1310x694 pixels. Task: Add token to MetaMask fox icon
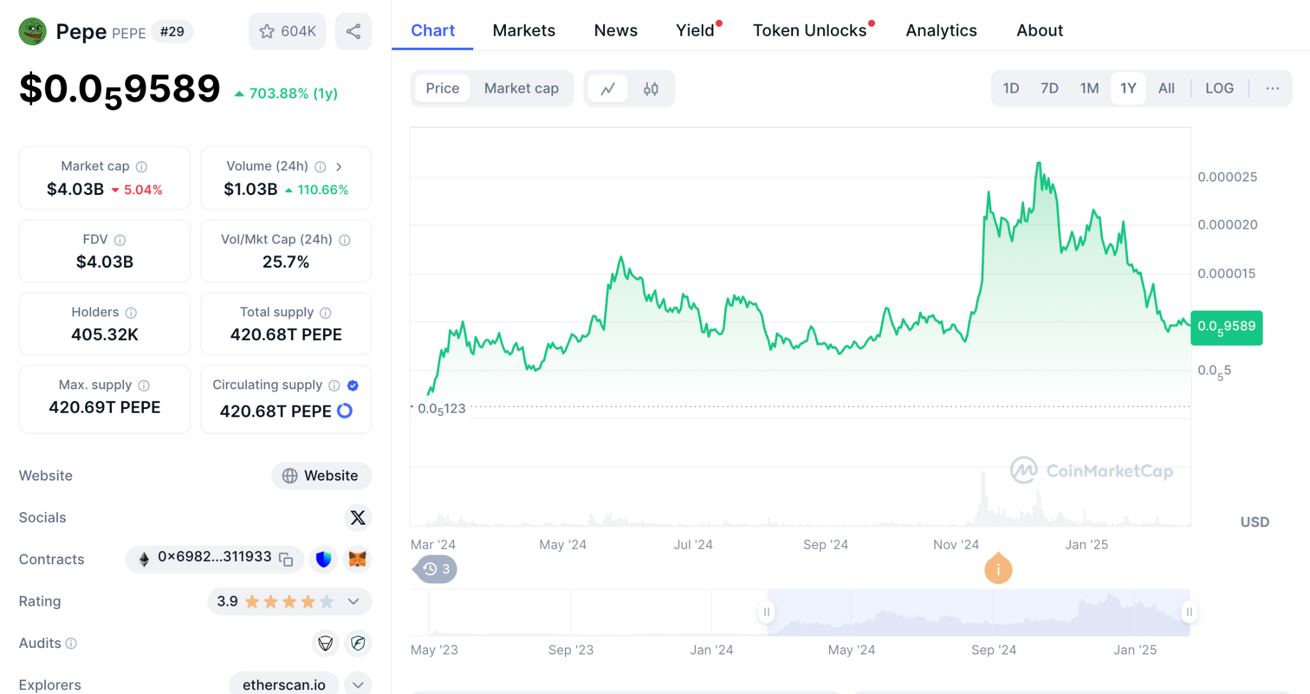358,560
